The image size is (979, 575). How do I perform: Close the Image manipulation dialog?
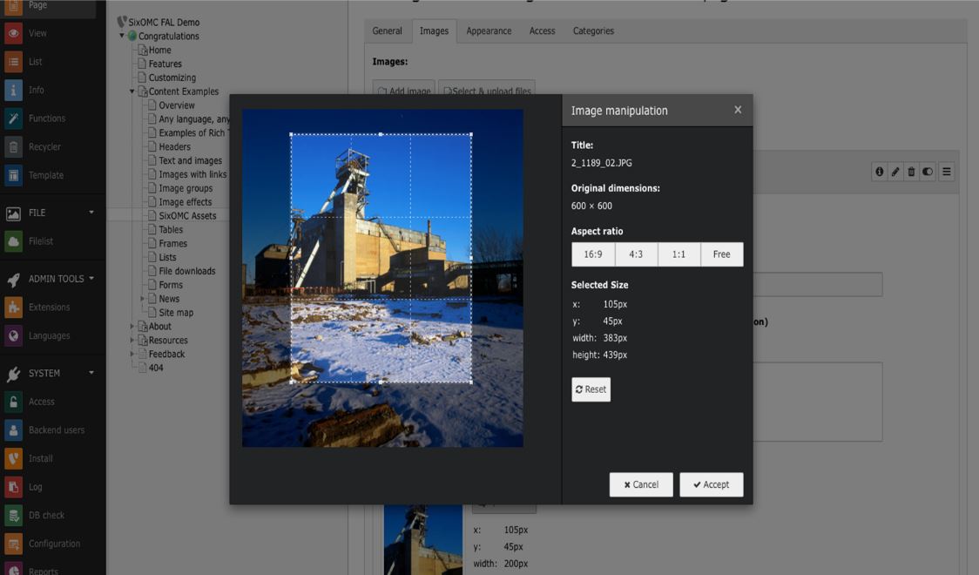pyautogui.click(x=738, y=110)
